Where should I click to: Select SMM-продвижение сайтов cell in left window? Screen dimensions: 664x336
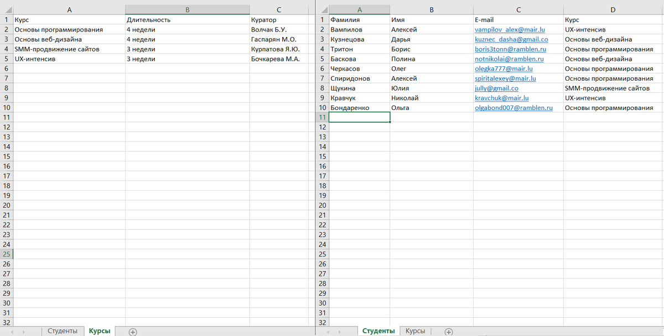coord(69,49)
